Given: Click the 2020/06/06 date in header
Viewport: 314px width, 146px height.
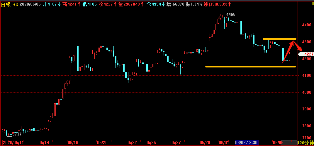Looking at the screenshot, I should point(30,4).
